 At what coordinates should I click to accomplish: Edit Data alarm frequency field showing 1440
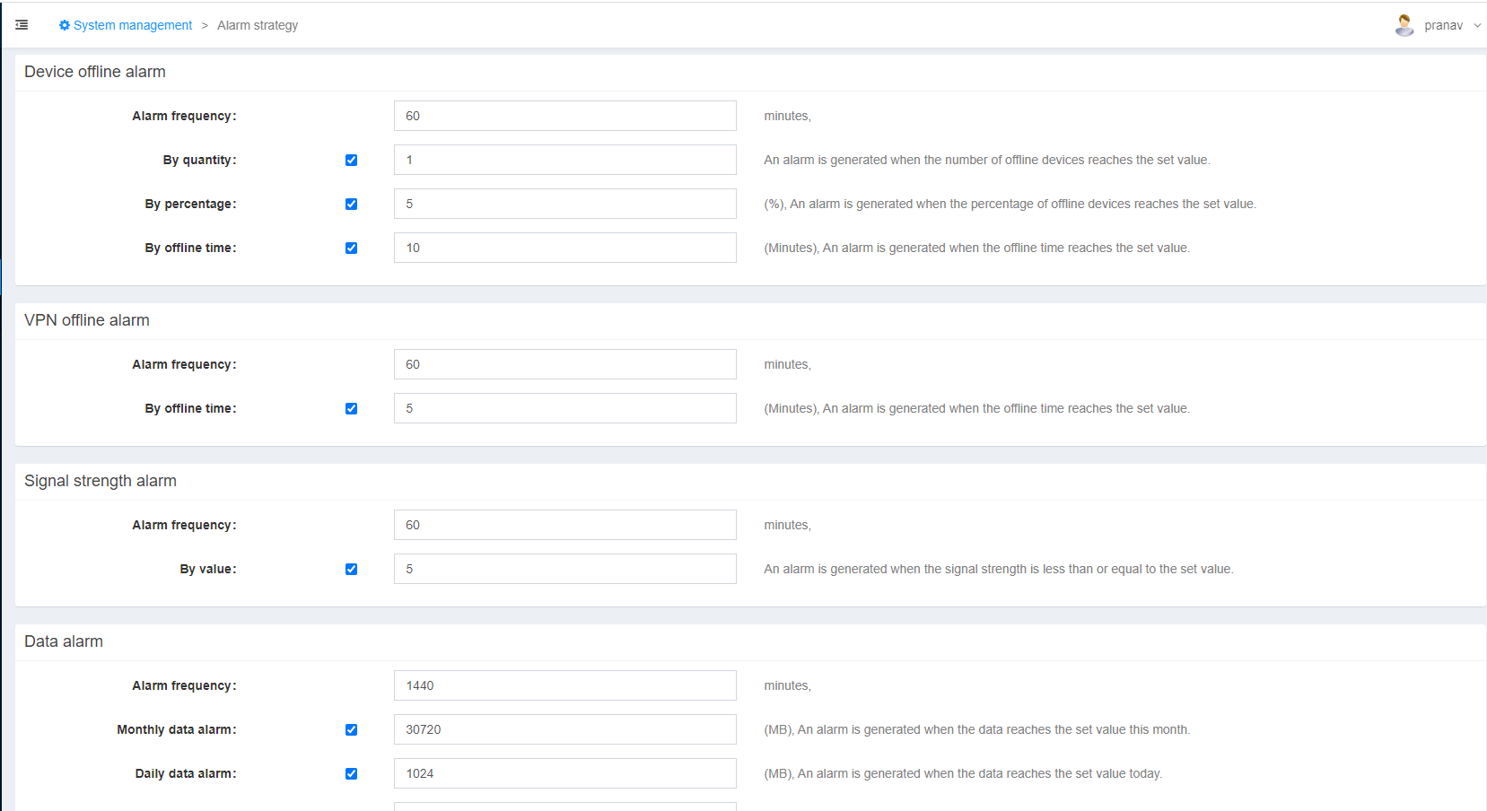pos(564,685)
